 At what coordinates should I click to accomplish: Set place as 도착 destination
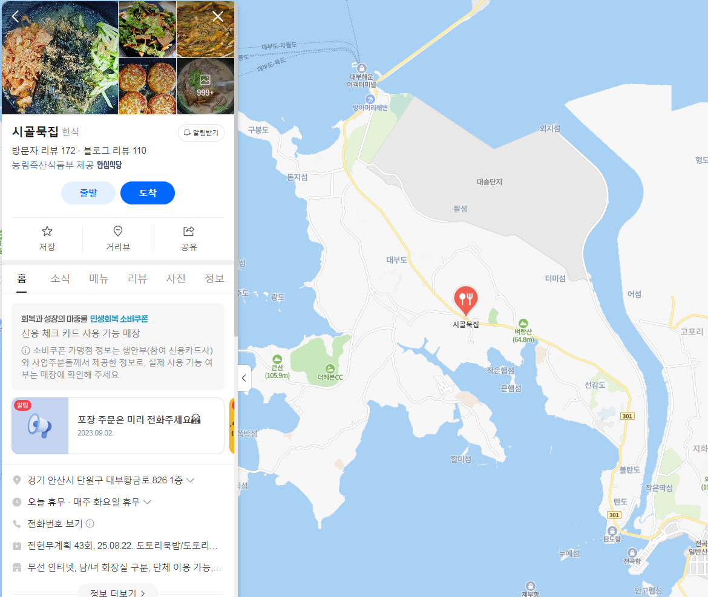(148, 193)
